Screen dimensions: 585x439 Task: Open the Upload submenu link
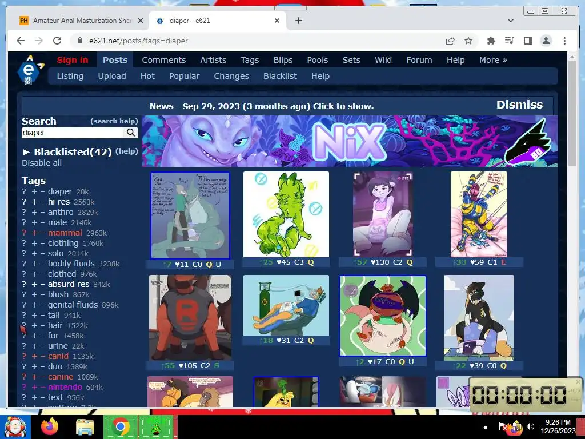[112, 76]
